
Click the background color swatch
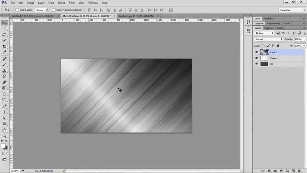(x=6, y=148)
